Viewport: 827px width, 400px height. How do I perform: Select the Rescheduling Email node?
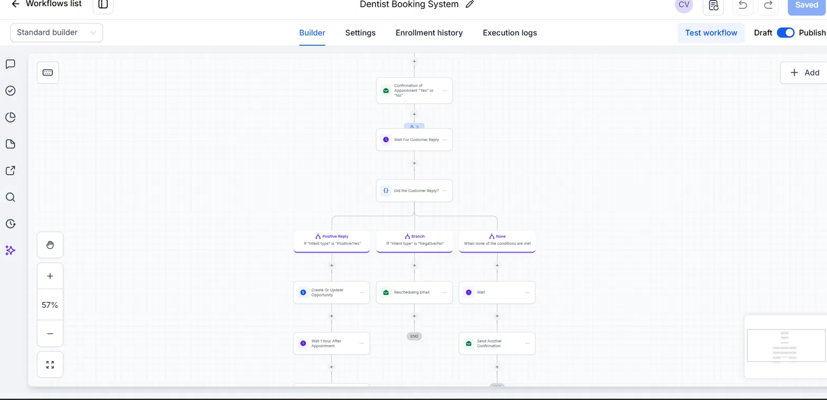(x=414, y=292)
